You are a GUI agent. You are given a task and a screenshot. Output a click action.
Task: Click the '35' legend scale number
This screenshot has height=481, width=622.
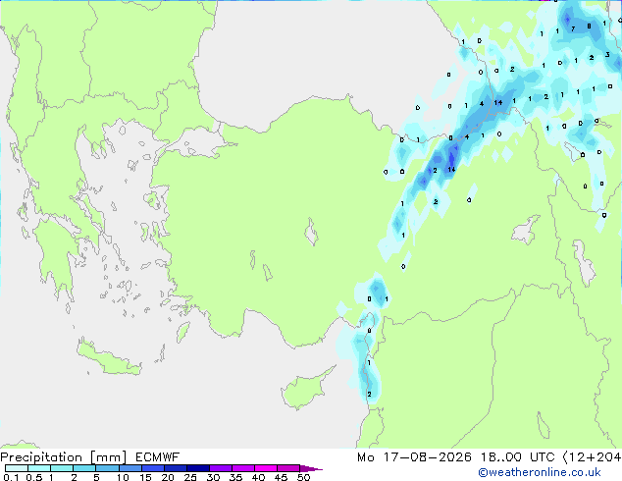[x=235, y=477]
